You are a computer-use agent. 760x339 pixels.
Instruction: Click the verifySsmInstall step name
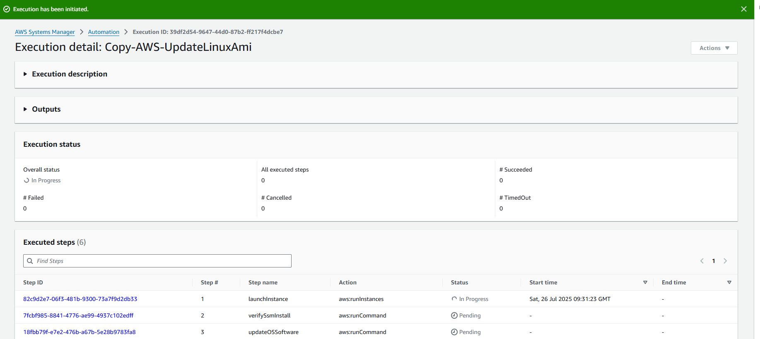tap(270, 315)
